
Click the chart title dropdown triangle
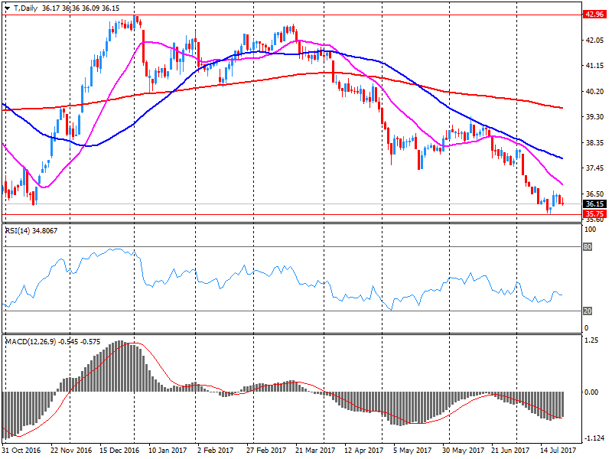[7, 8]
